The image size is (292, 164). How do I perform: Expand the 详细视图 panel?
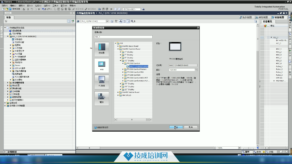point(5,152)
